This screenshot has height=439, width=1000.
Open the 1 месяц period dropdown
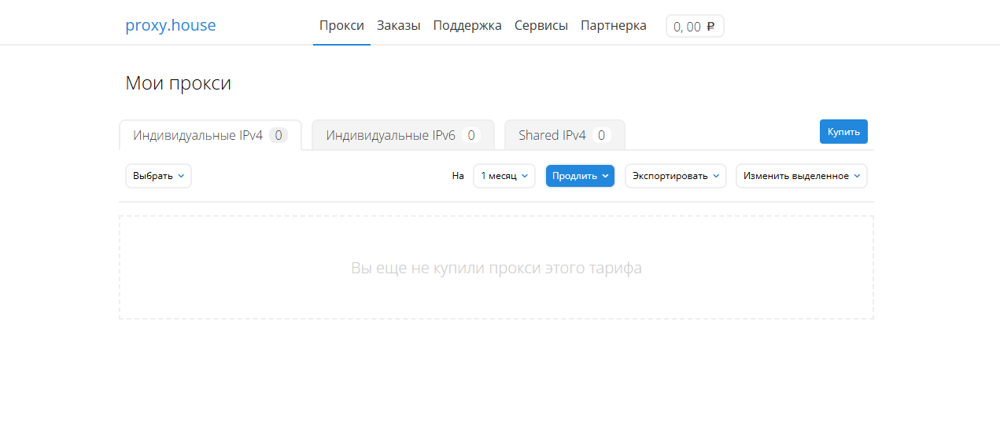504,176
